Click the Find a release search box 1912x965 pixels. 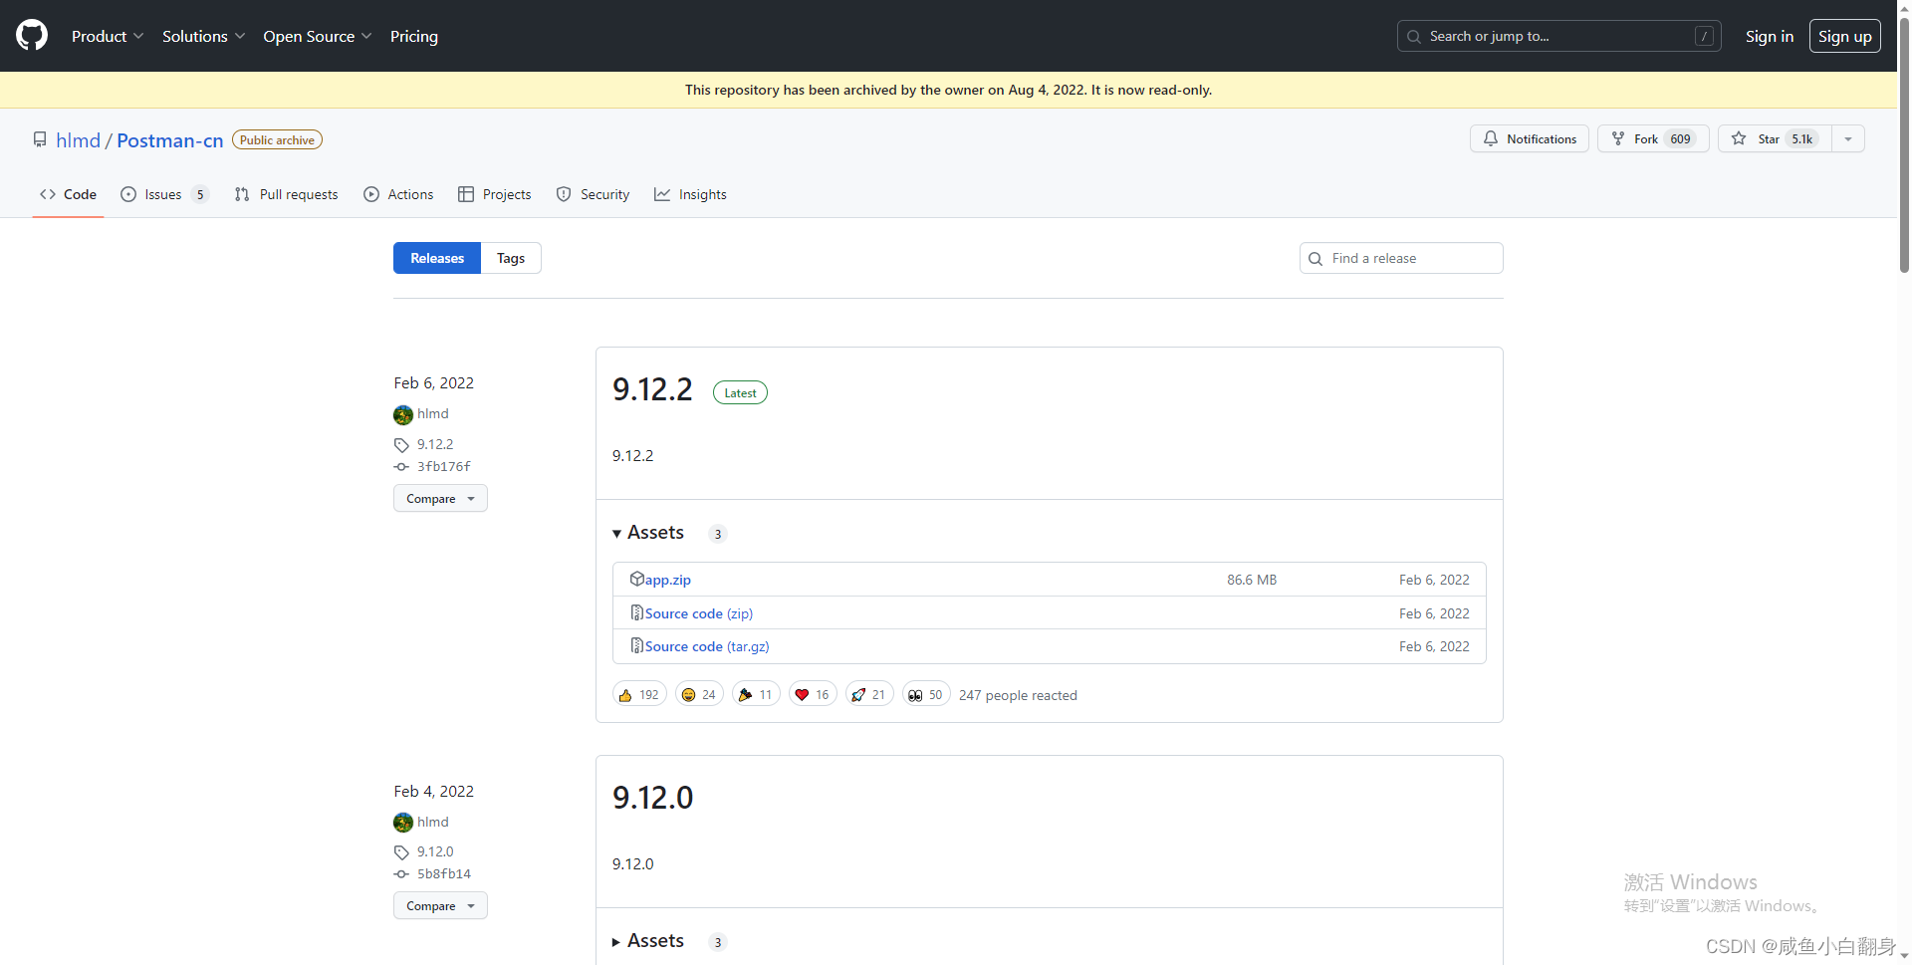pyautogui.click(x=1401, y=258)
